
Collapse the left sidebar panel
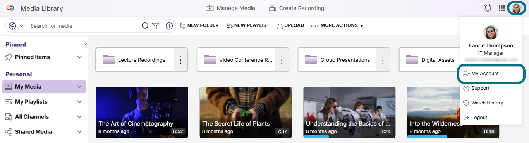[86, 45]
